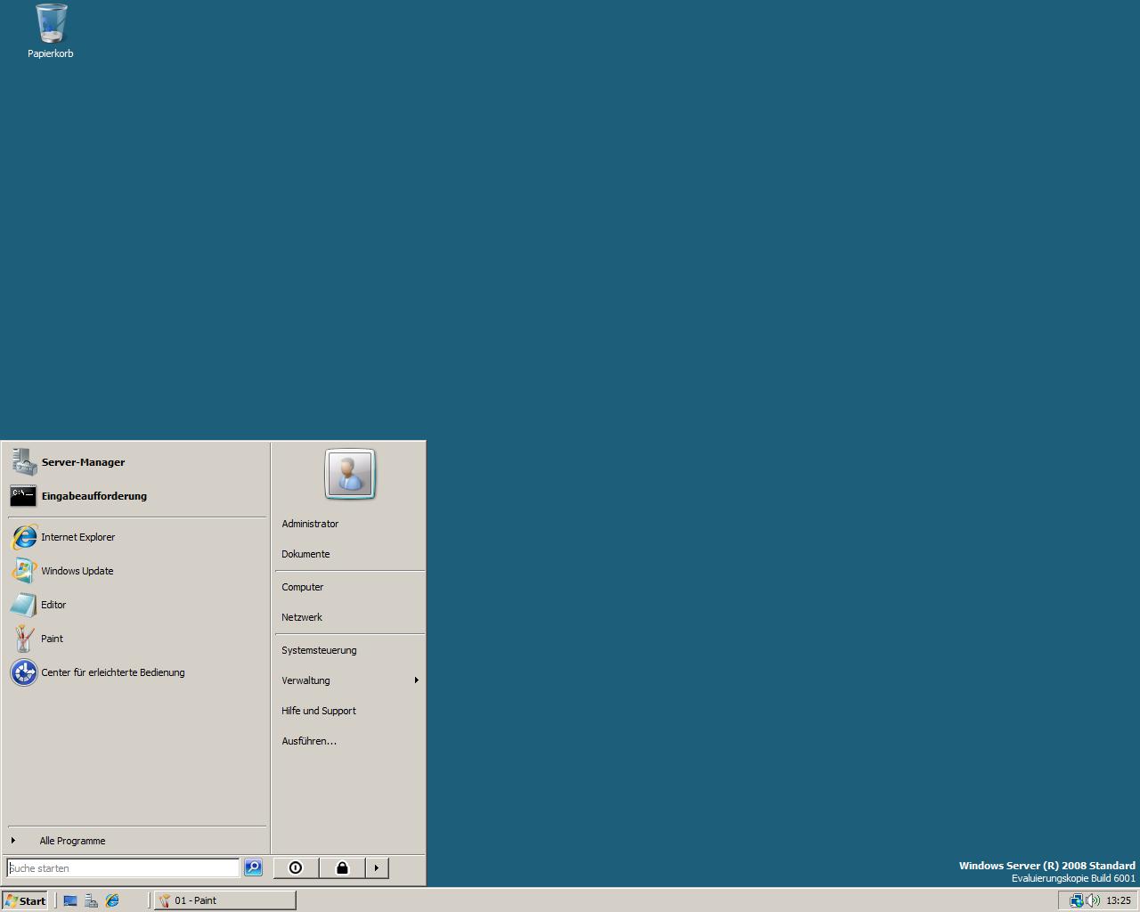Open Internet Explorer in Start menu
The image size is (1140, 912).
coord(77,537)
